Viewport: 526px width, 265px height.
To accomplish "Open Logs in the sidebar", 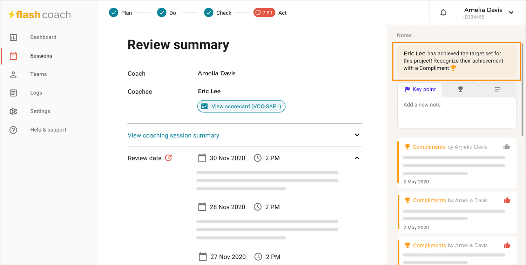I will coord(36,93).
